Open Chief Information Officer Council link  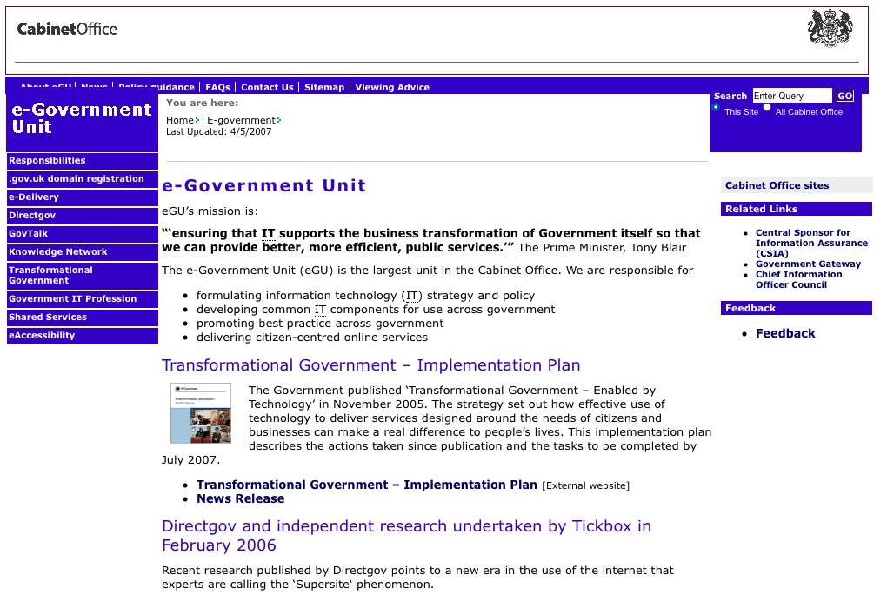799,279
